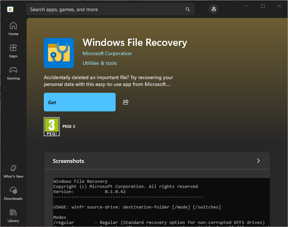Viewport: 288px width, 227px height.
Task: Click the Screenshots section heading
Action: pos(69,161)
